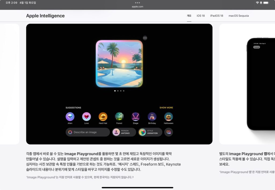Screen dimensions: 275x190
Task: Click the Describe an image field
Action: pyautogui.click(x=88, y=132)
